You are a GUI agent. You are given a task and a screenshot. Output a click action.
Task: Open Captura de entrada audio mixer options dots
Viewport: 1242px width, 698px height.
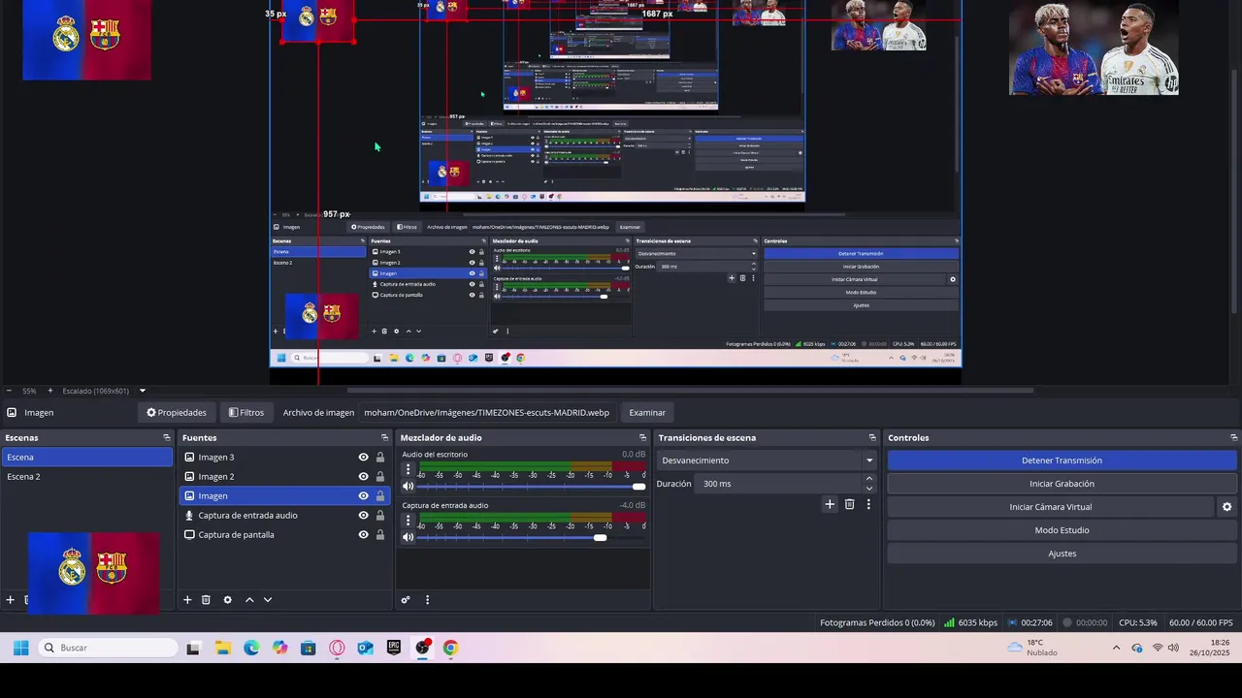click(x=408, y=521)
